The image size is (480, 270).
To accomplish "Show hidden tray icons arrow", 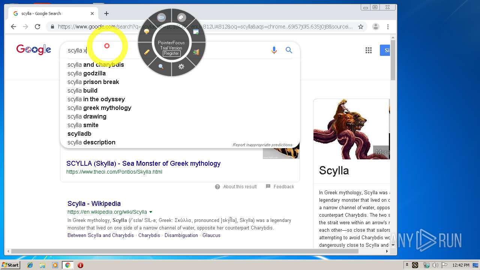I will (x=407, y=265).
